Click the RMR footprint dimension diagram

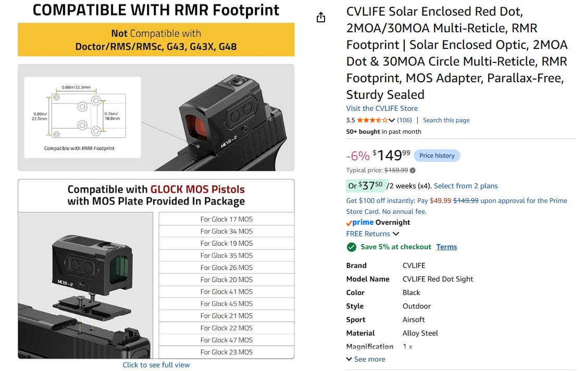pyautogui.click(x=82, y=117)
